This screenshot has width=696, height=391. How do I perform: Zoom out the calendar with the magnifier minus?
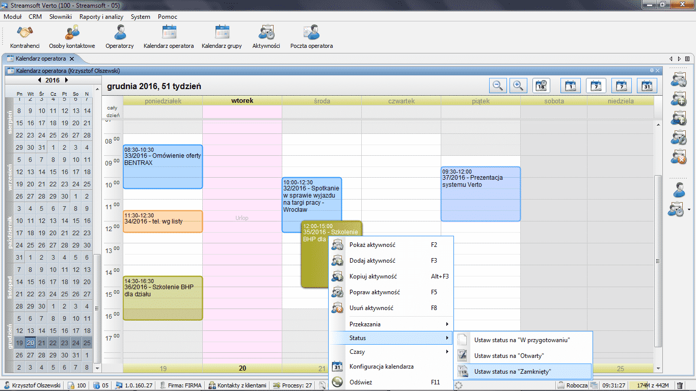click(498, 86)
